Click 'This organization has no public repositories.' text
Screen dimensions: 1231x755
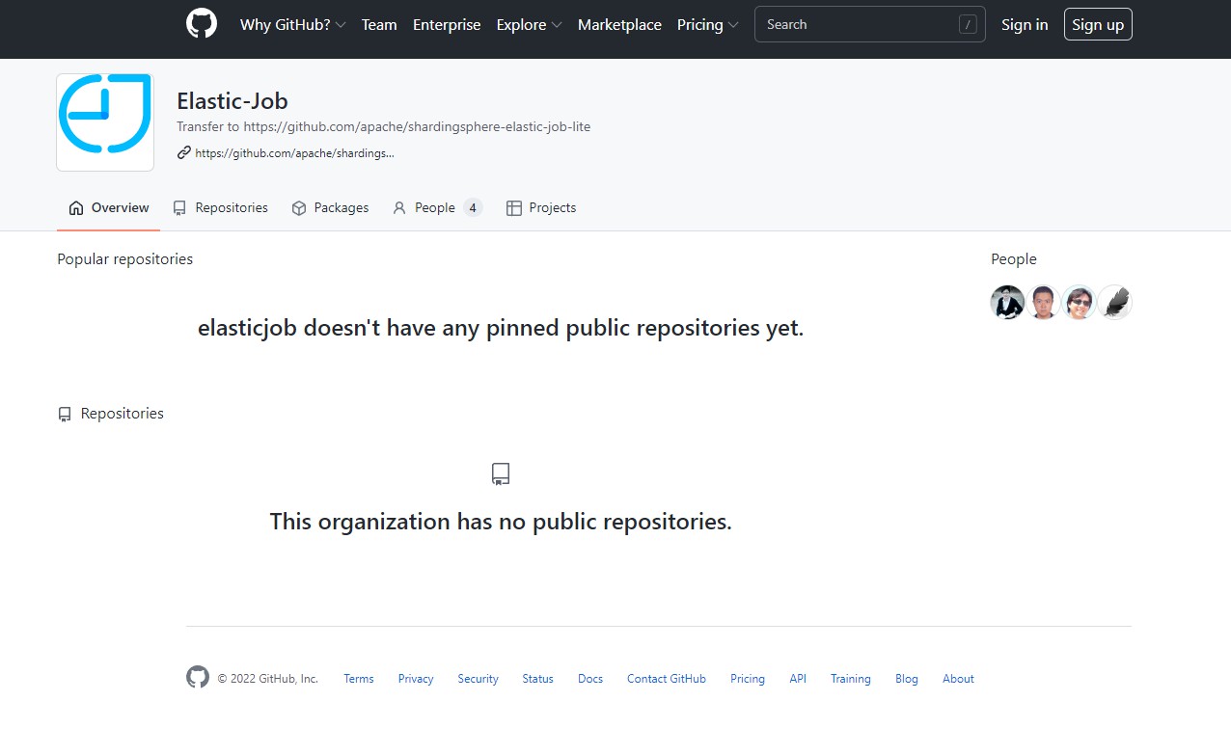click(501, 522)
